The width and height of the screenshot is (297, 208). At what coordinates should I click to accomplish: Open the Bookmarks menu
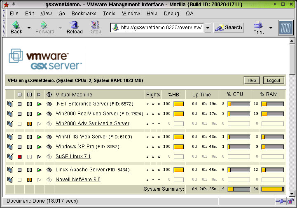pyautogui.click(x=84, y=14)
